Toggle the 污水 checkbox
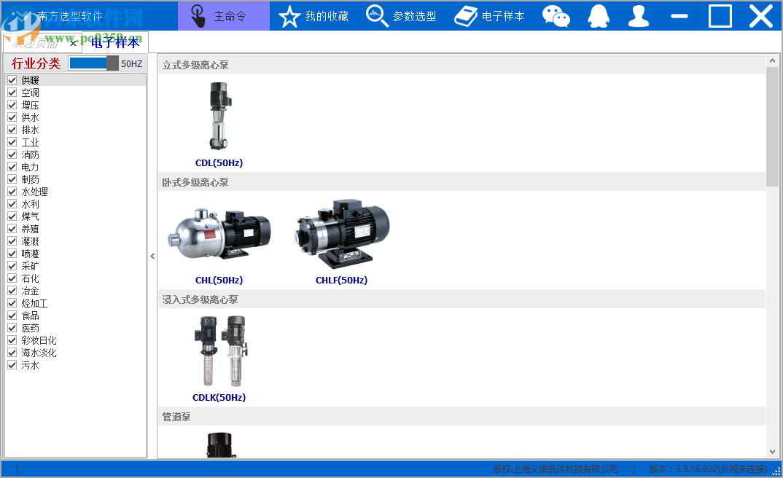 click(12, 365)
